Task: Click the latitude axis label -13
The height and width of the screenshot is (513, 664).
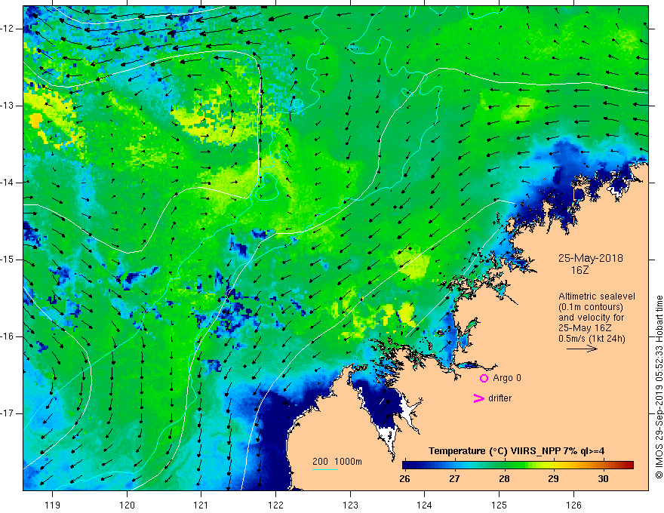Action: click(8, 106)
